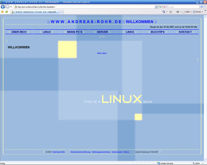Open the Extras menu dropdown
The height and width of the screenshot is (165, 207).
(x=198, y=12)
